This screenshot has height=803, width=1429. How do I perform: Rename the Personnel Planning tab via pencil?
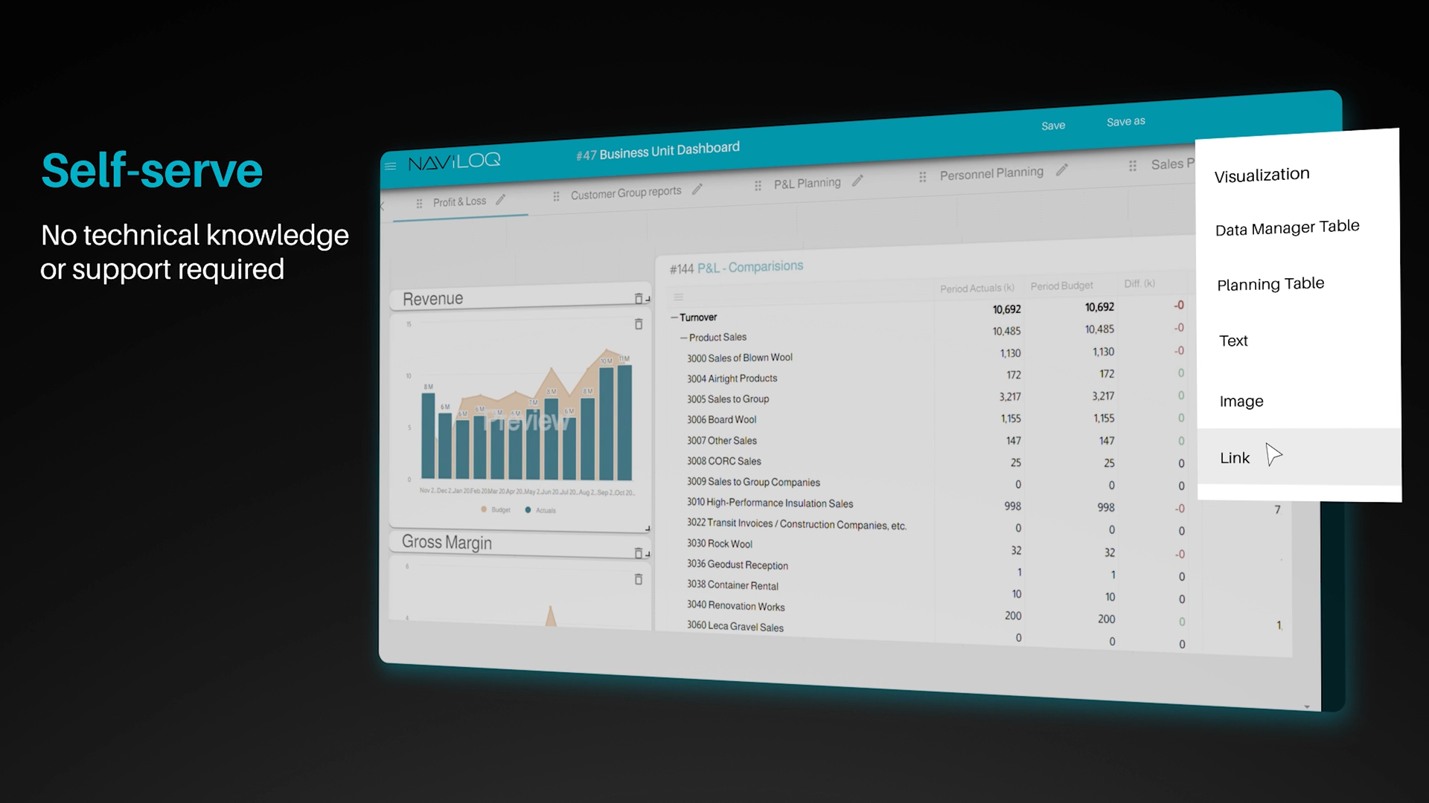coord(1061,170)
